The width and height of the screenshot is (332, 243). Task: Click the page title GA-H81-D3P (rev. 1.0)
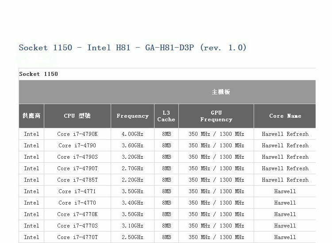click(132, 48)
